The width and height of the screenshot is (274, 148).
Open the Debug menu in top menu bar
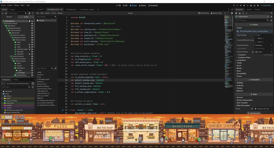point(16,5)
